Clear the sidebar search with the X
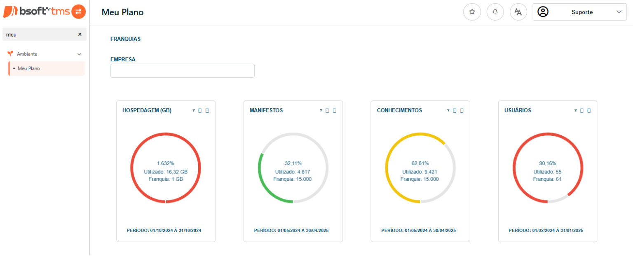 point(80,35)
